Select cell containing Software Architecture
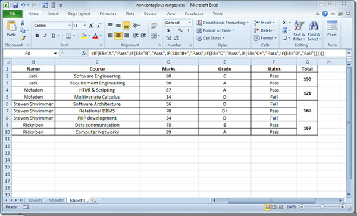 click(97, 104)
